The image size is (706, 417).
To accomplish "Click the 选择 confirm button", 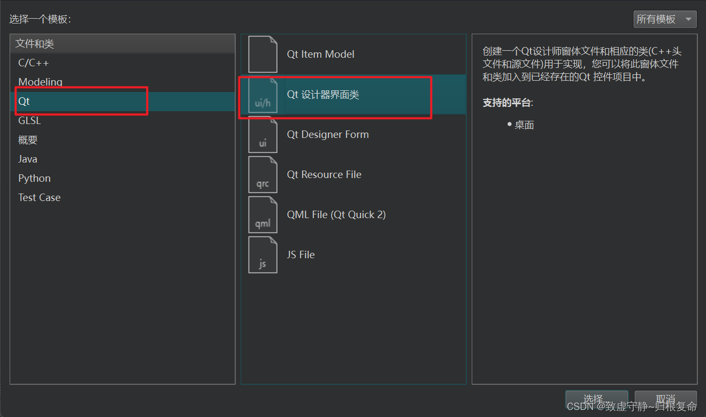I will pyautogui.click(x=596, y=399).
